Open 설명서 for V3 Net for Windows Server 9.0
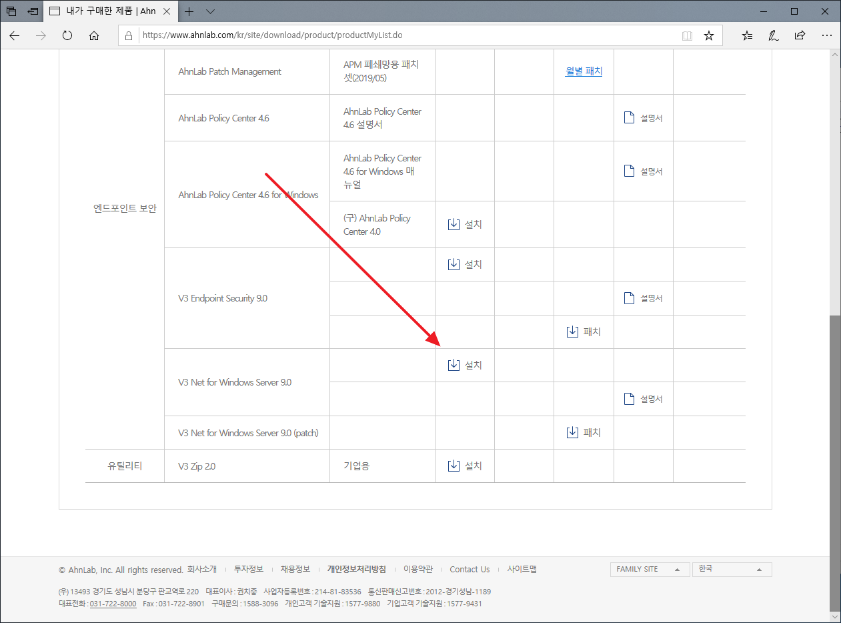 click(x=644, y=399)
